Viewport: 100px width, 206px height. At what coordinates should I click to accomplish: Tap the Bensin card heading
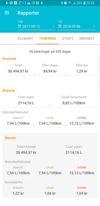point(10,138)
